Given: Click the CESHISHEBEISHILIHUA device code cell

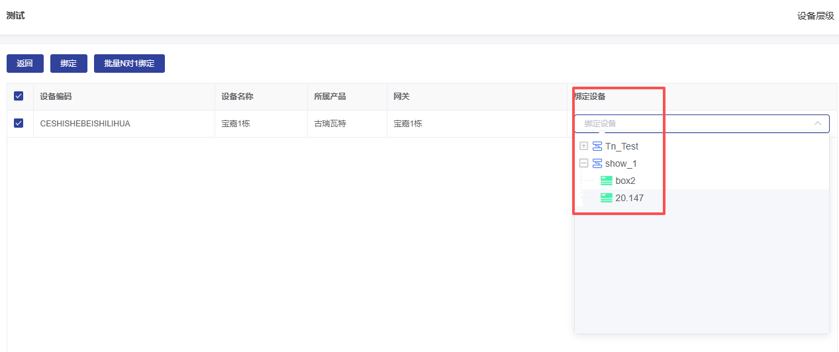Looking at the screenshot, I should tap(85, 124).
